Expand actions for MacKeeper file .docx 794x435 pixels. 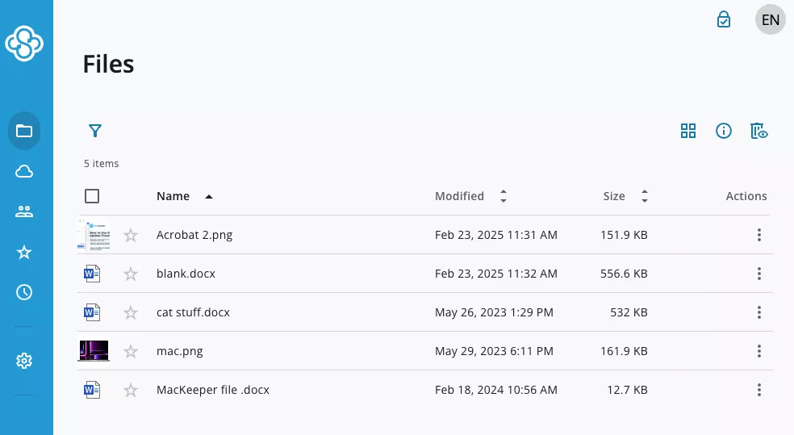[758, 390]
